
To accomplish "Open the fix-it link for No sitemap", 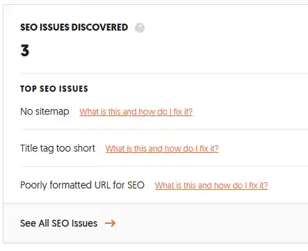I will coord(136,112).
